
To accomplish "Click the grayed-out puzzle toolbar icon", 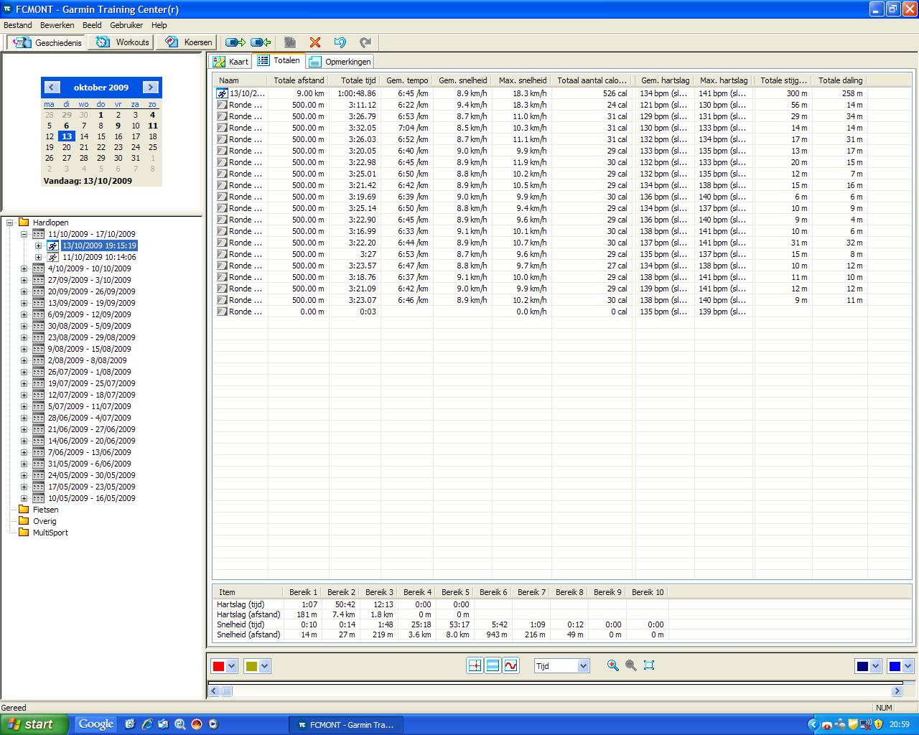I will (290, 42).
